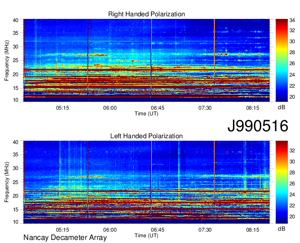Click the 07:30 tick label on bottom plot

(x=205, y=230)
